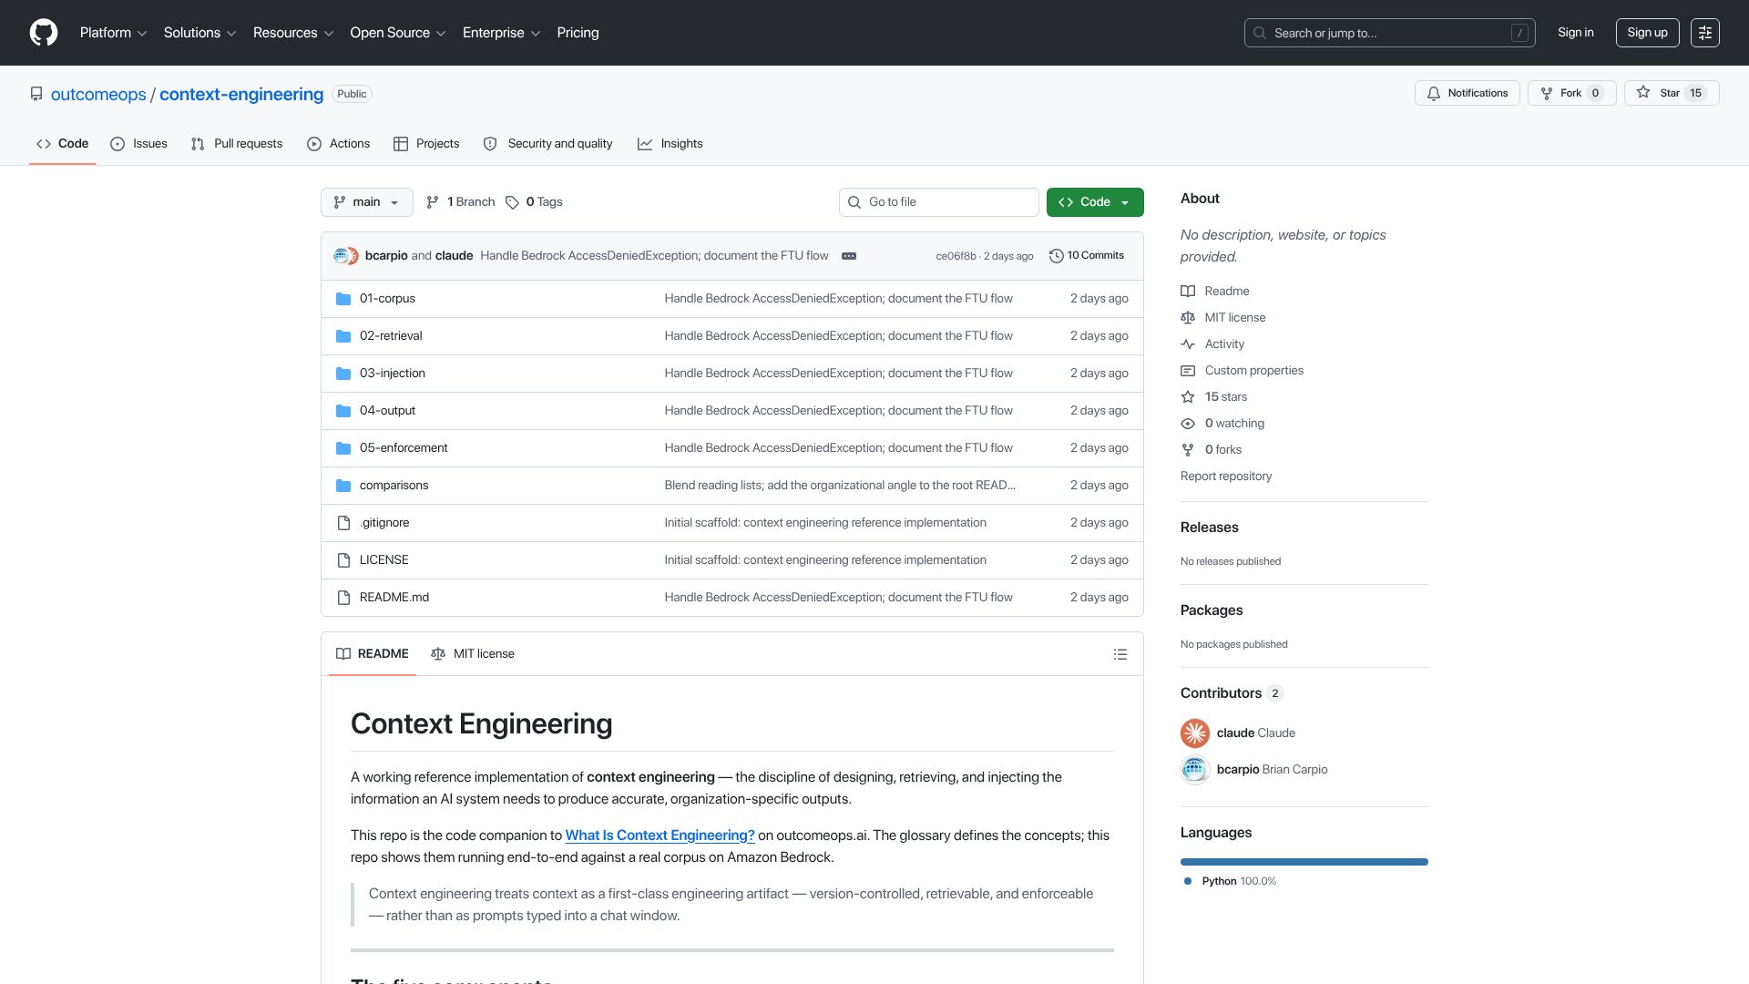Viewport: 1749px width, 984px height.
Task: Click the Sign up button
Action: tap(1647, 33)
